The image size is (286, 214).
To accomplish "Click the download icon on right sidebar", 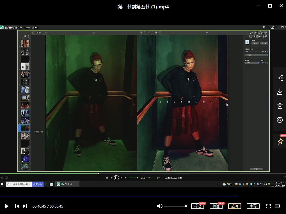I will point(280,92).
